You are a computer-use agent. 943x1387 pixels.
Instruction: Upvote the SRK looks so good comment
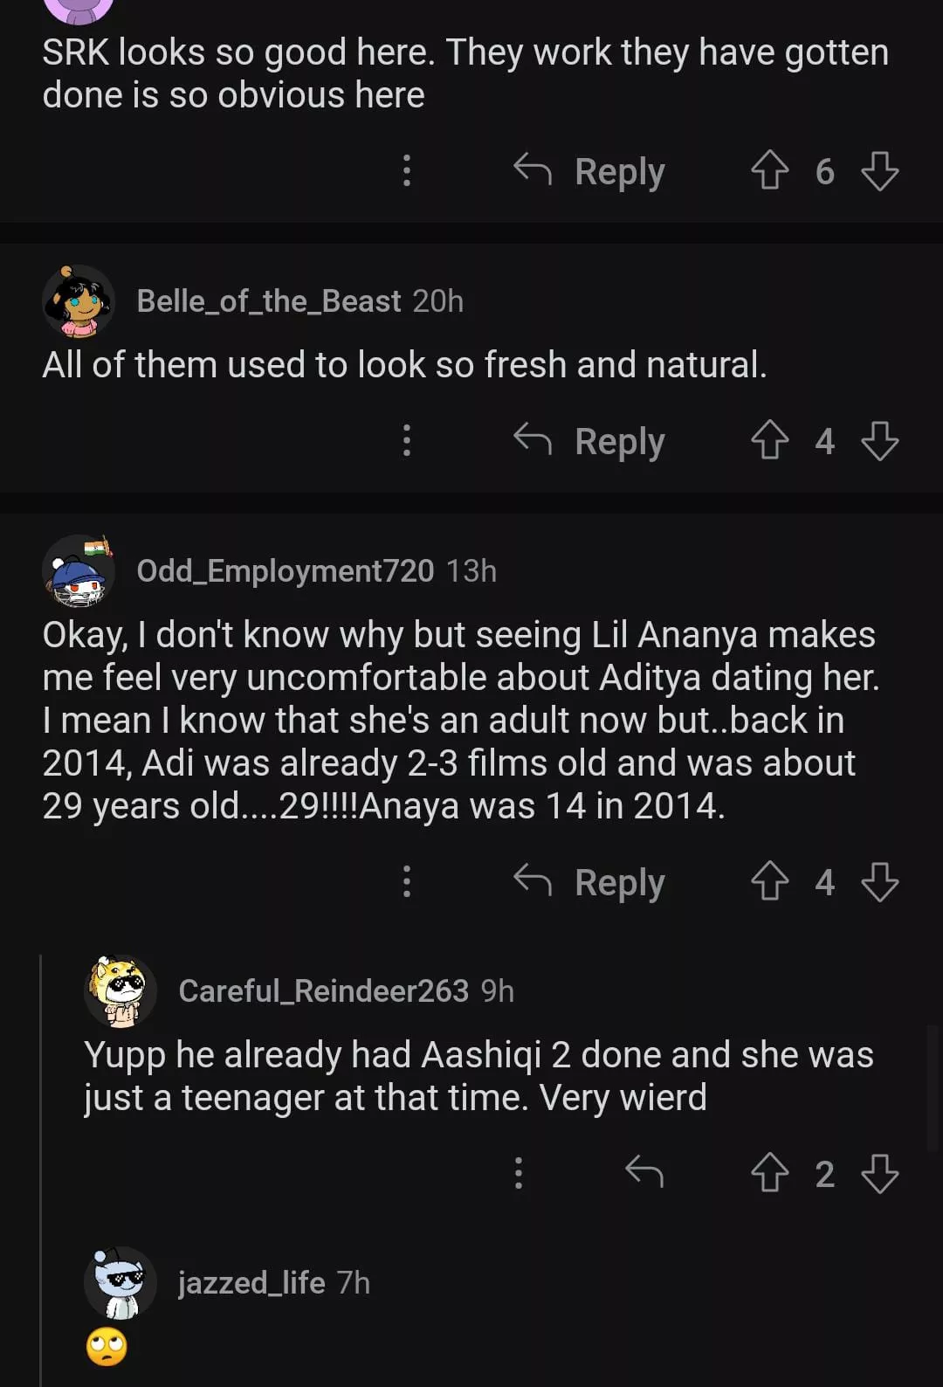(x=769, y=170)
